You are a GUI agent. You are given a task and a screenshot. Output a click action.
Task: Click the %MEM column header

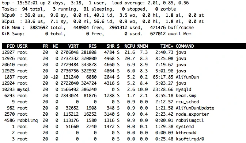point(143,46)
